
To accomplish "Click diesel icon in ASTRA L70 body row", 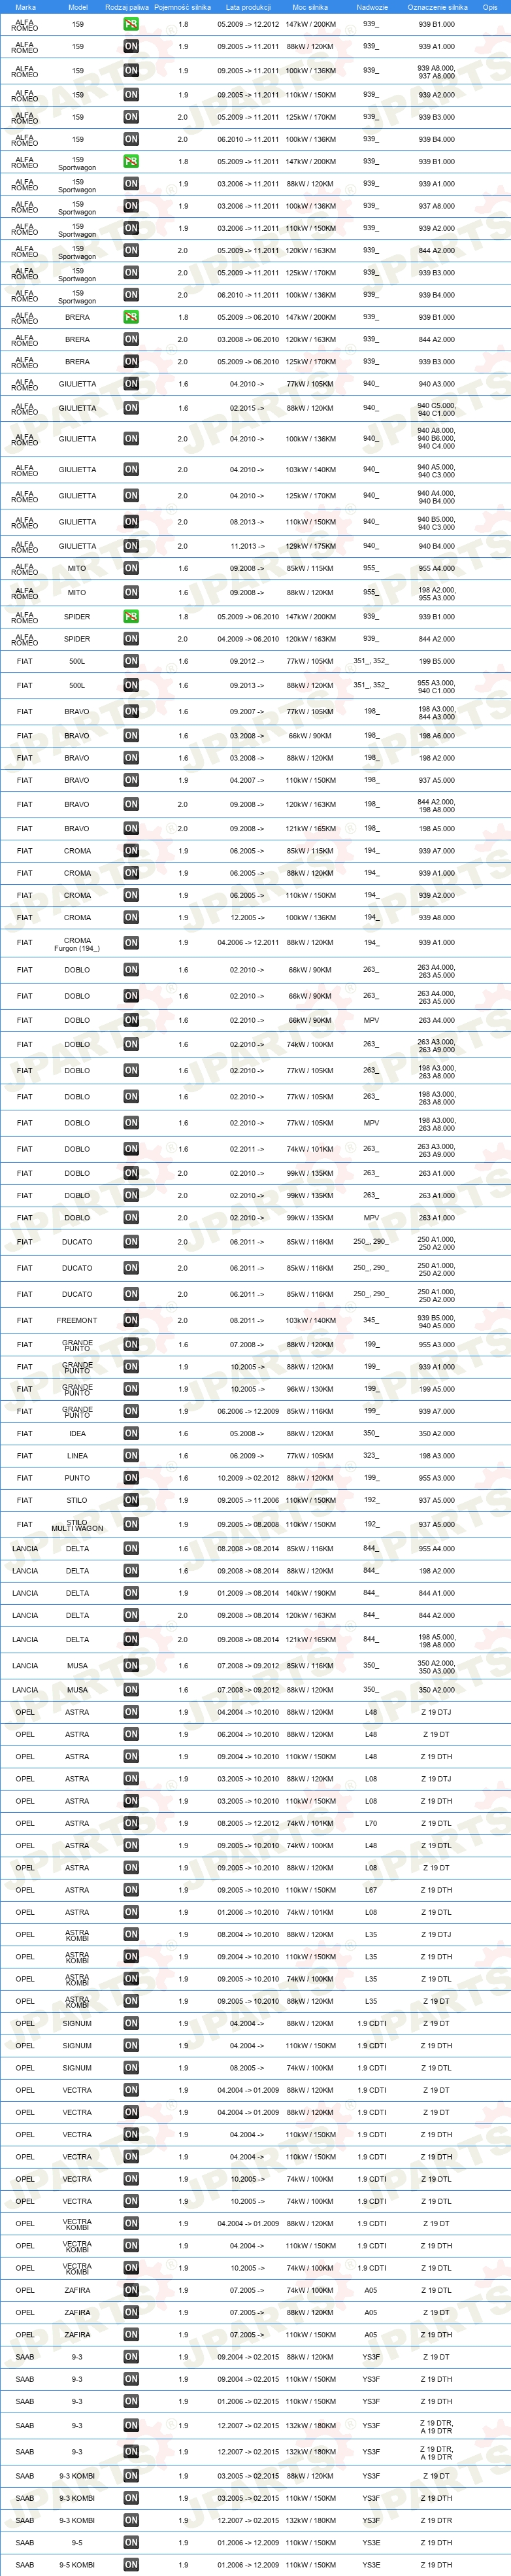I will tap(131, 1823).
